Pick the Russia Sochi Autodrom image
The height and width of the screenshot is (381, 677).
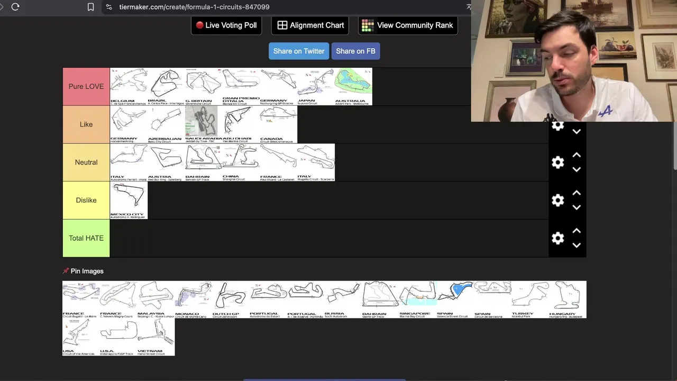[x=343, y=300]
